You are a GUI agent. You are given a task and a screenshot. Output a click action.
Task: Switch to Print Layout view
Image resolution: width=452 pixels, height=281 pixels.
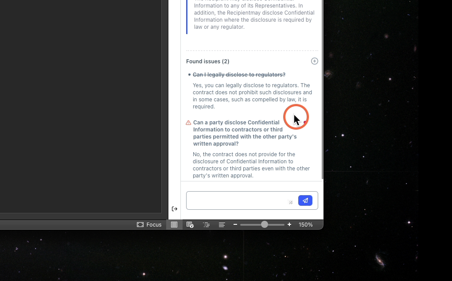click(x=174, y=224)
